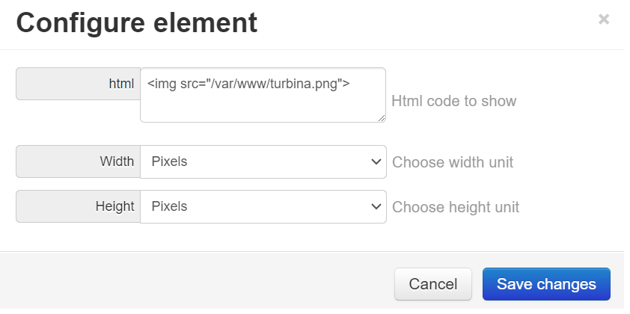Viewport: 630px width, 314px height.
Task: Close the Configure element dialog with X
Action: pyautogui.click(x=604, y=19)
